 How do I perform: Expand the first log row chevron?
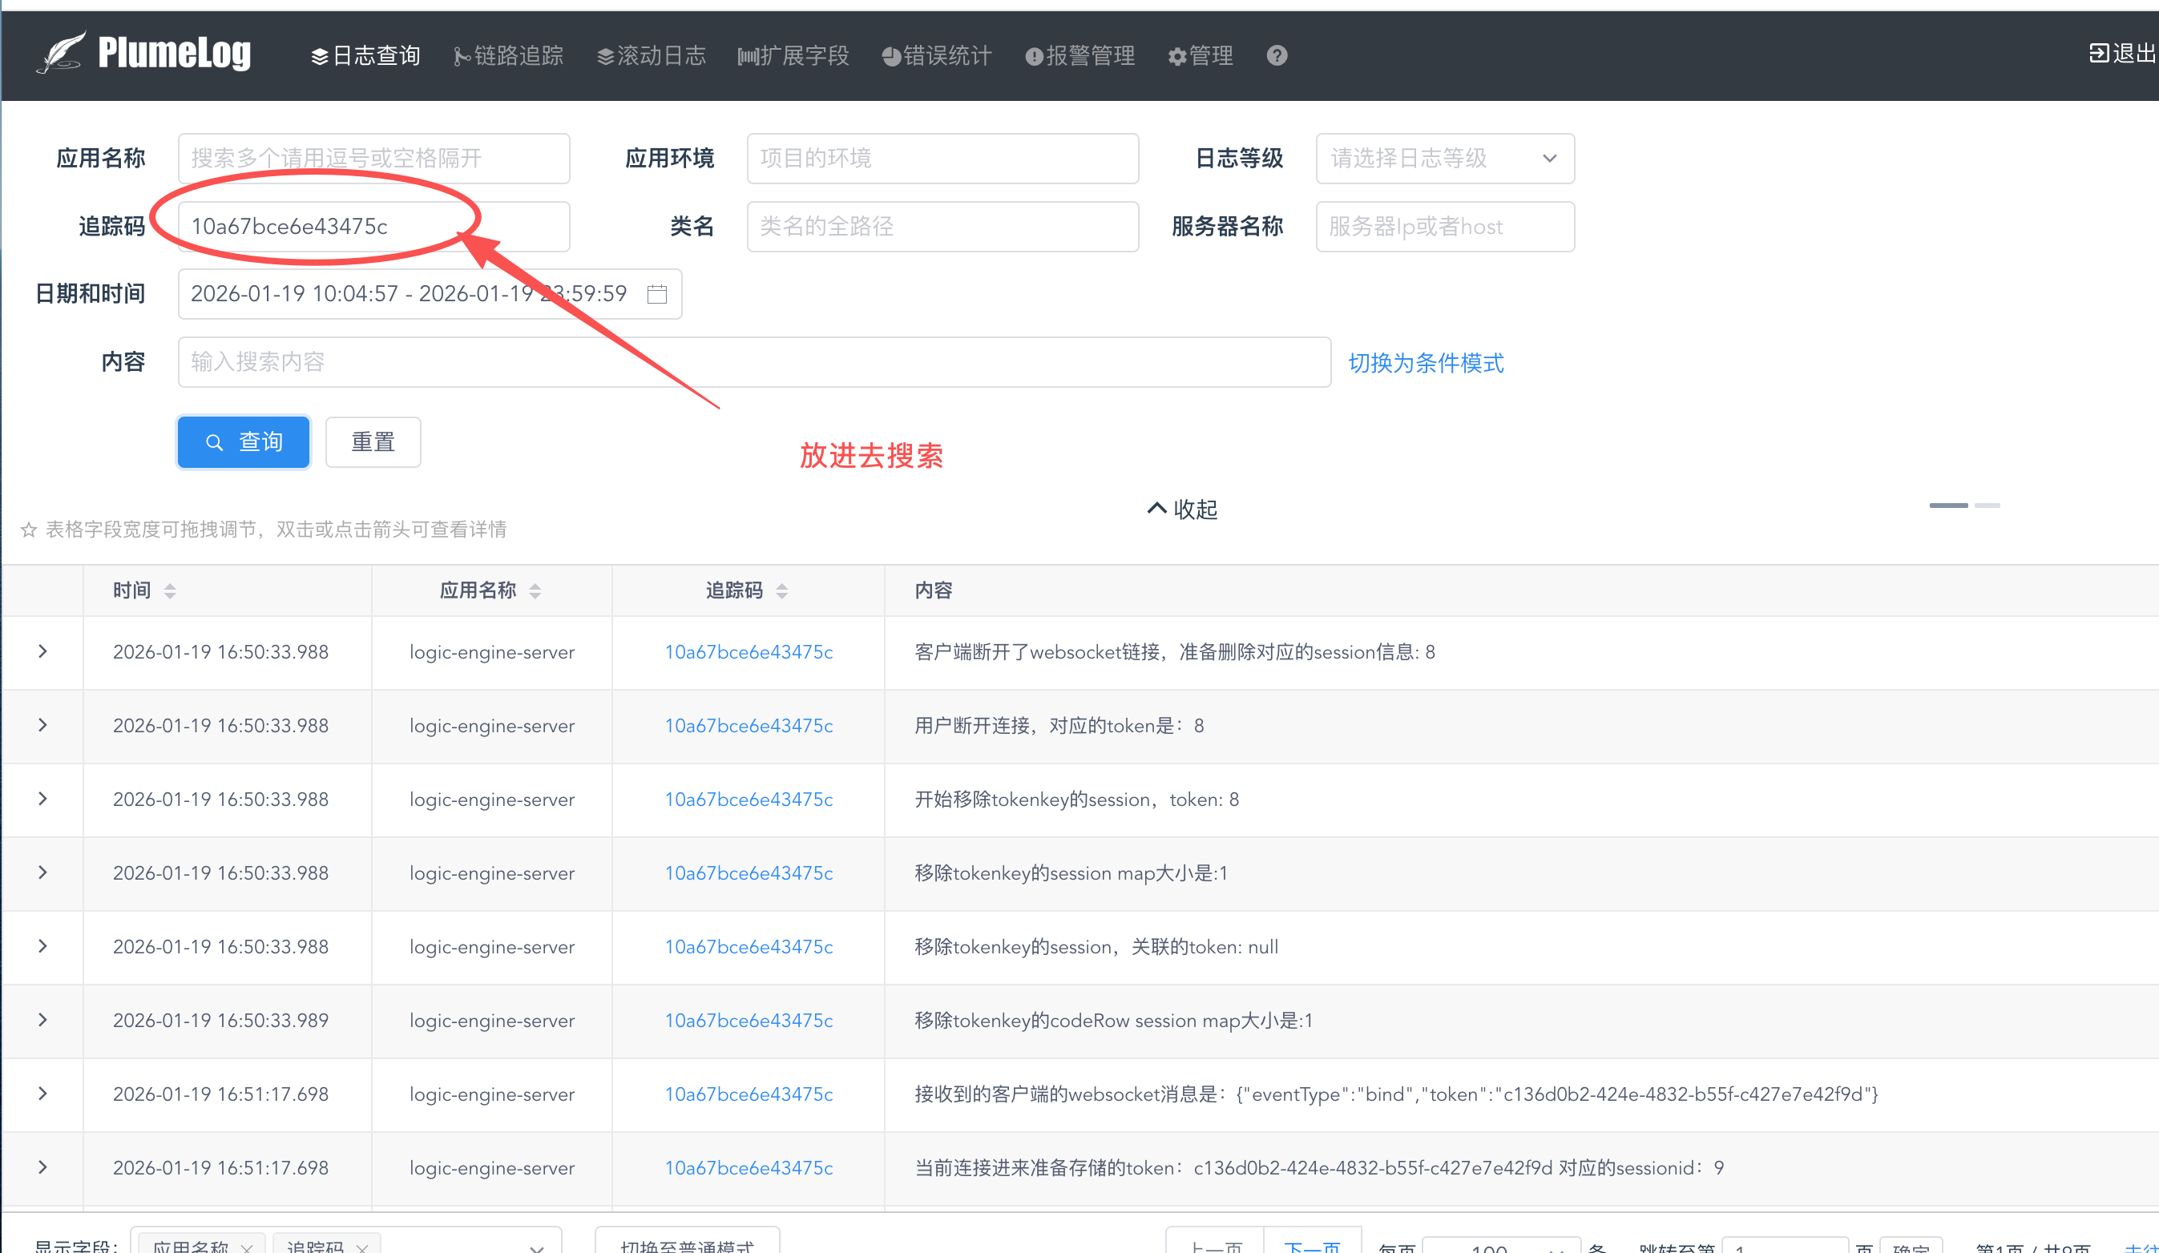[x=42, y=652]
